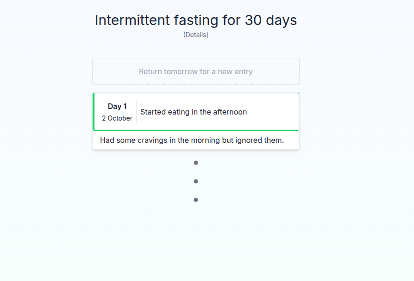Click the middle placeholder dot marker
The image size is (414, 281).
195,181
